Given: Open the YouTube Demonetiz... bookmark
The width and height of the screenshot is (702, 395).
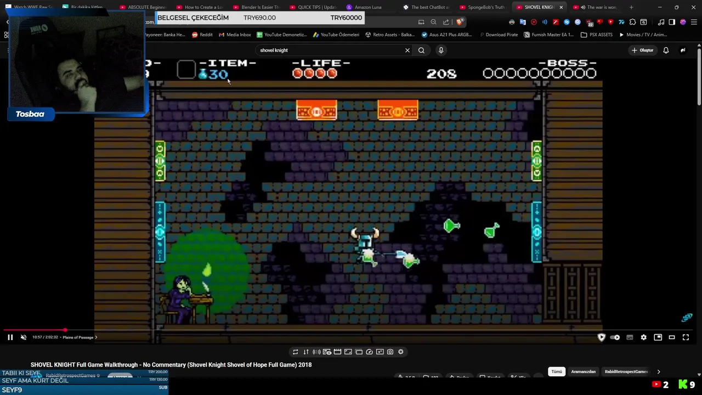Looking at the screenshot, I should [281, 35].
